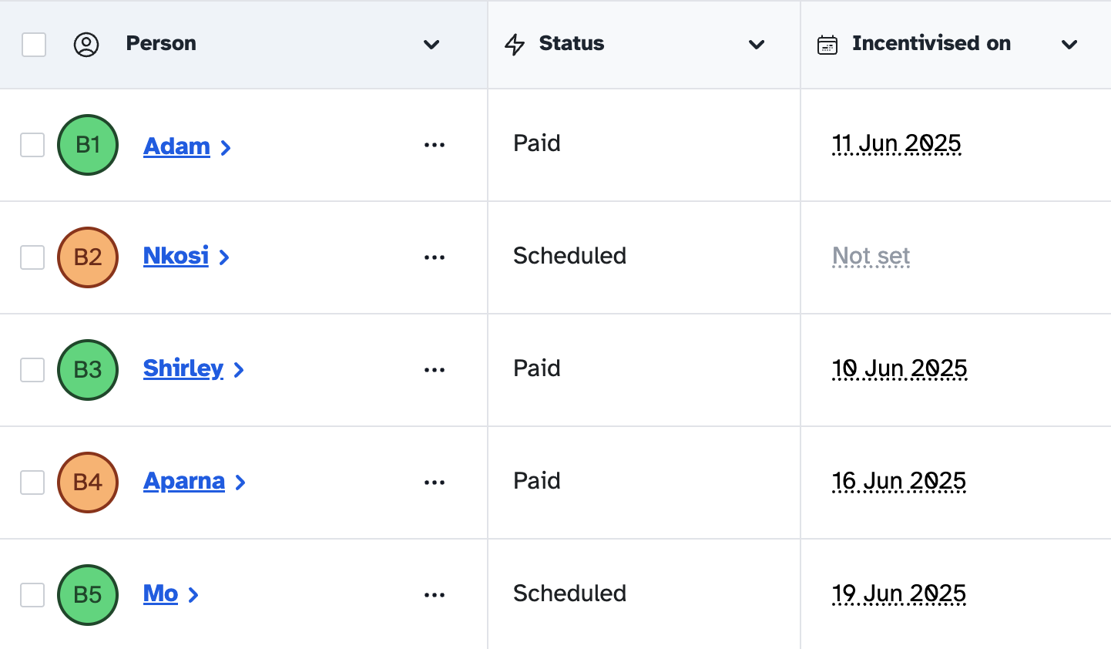This screenshot has width=1111, height=649.
Task: Select the checkbox for Adam's row
Action: point(32,145)
